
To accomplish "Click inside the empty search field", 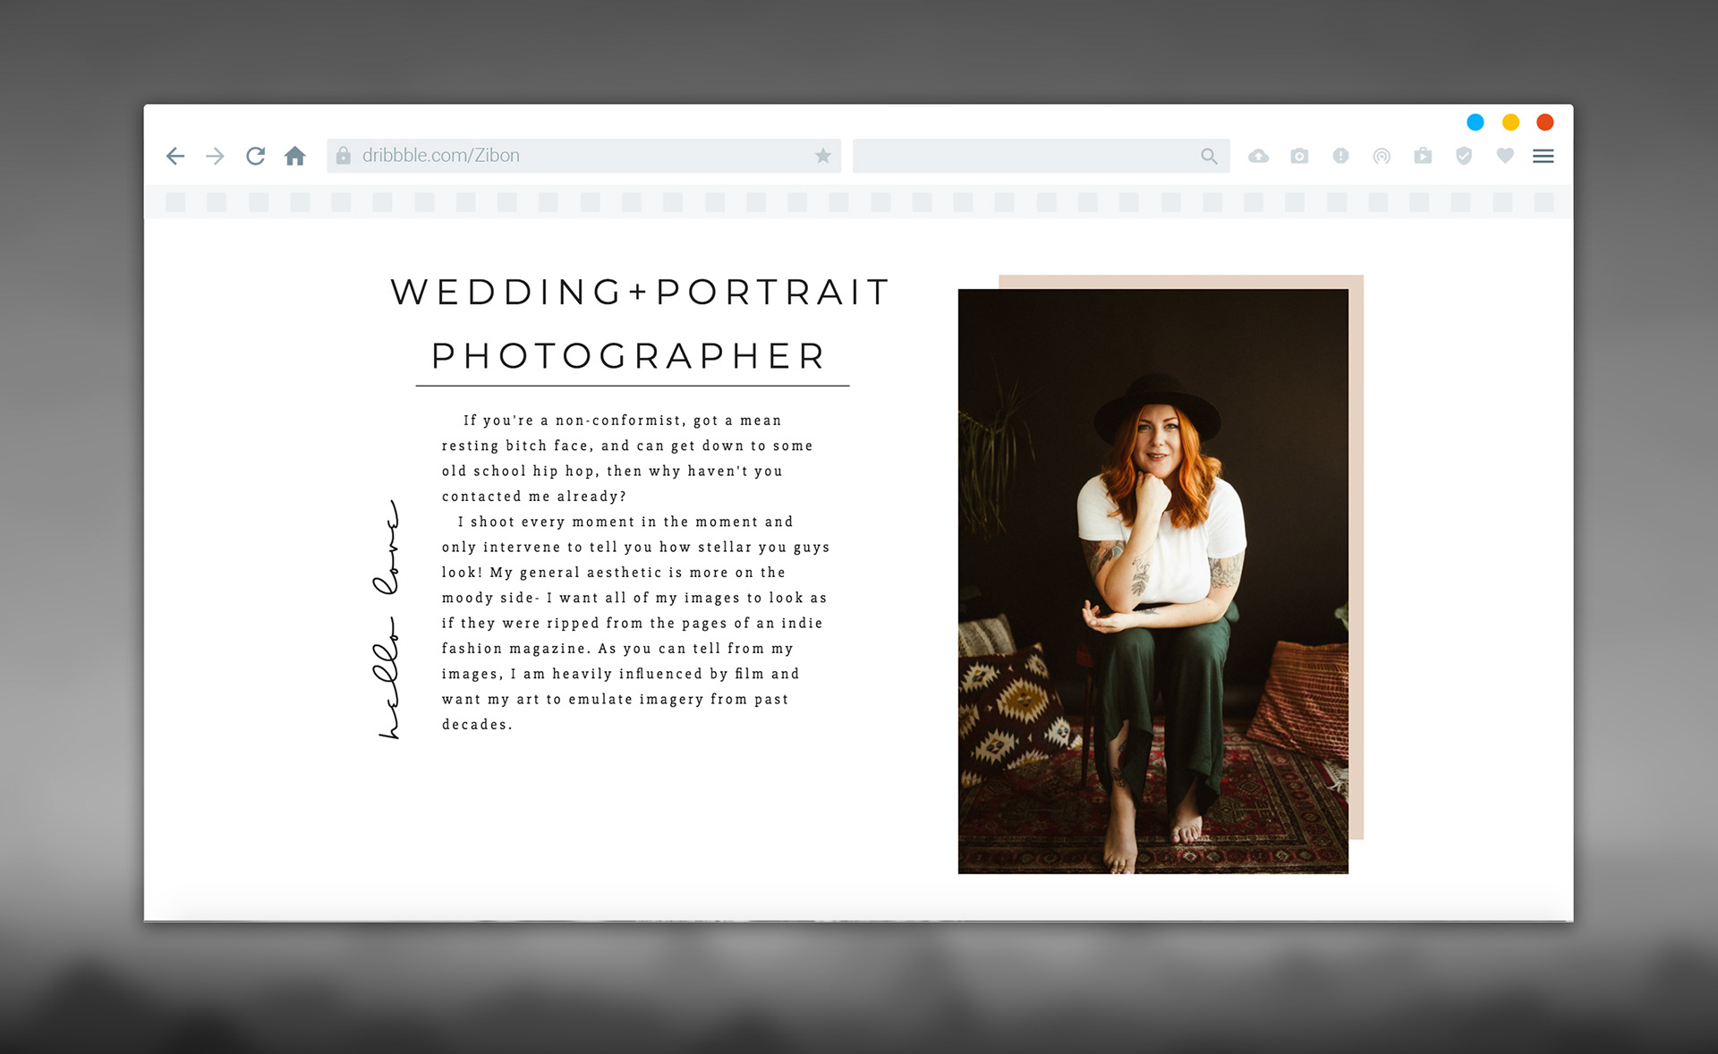I will click(x=1020, y=156).
